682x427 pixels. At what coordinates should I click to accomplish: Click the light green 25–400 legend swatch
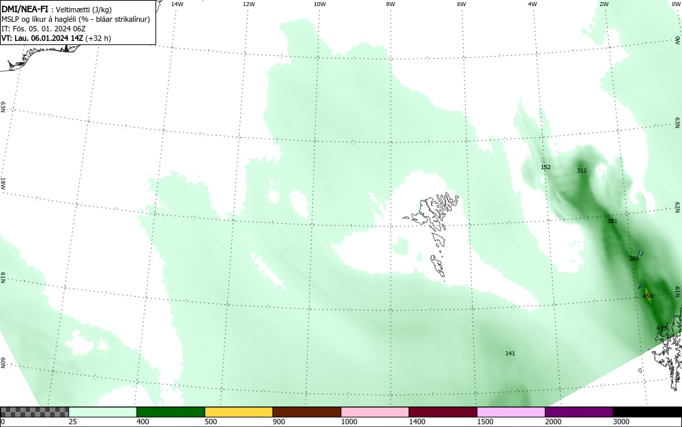(x=103, y=412)
